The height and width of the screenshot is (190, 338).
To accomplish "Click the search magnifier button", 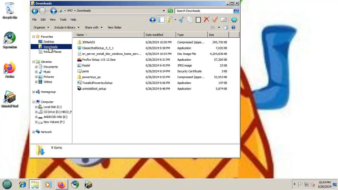I will pos(236,11).
